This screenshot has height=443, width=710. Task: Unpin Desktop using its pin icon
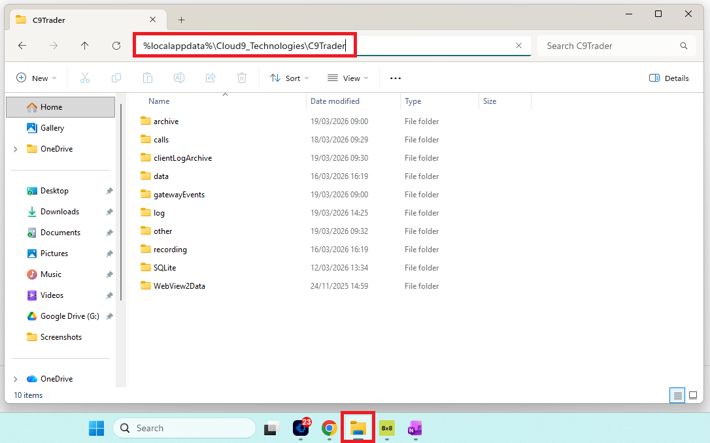[x=110, y=191]
